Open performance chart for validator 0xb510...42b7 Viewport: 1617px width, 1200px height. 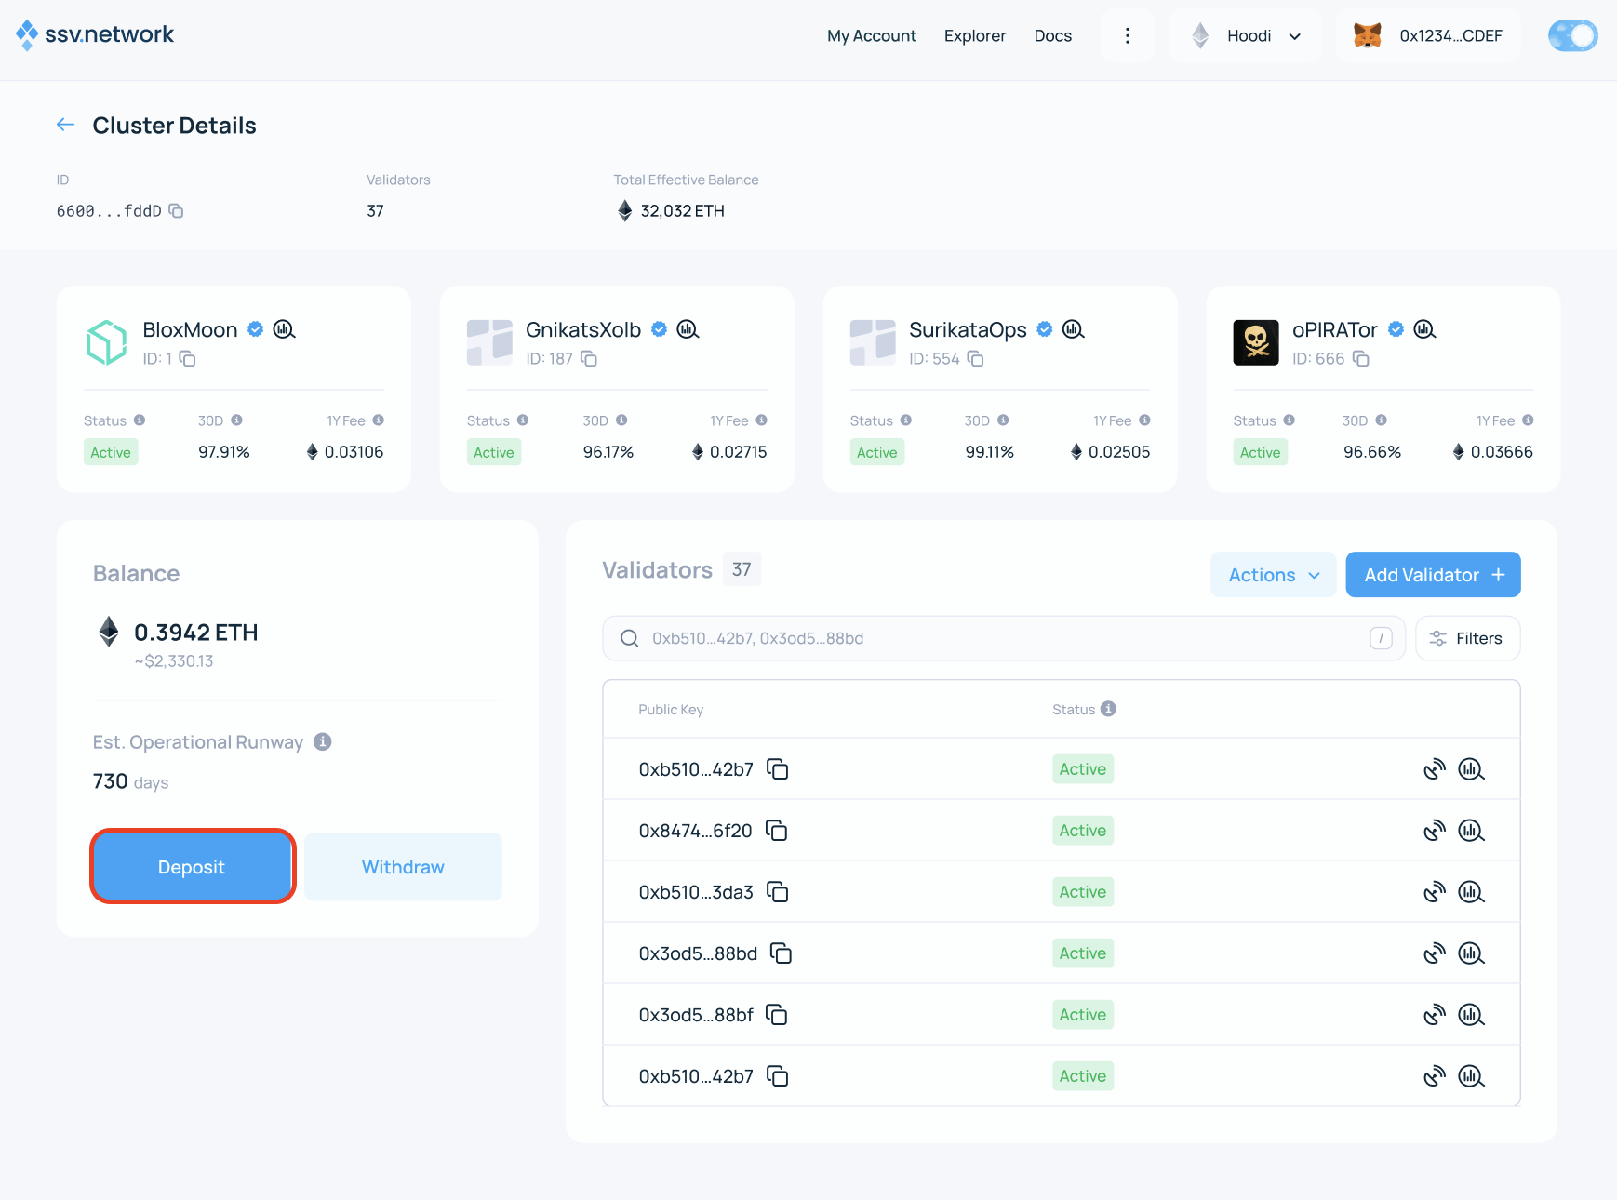[1470, 768]
